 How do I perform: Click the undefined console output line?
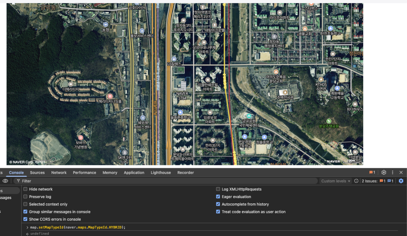pos(39,234)
